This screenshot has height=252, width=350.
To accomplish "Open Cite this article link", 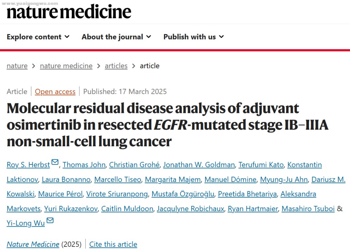I will pos(113,244).
